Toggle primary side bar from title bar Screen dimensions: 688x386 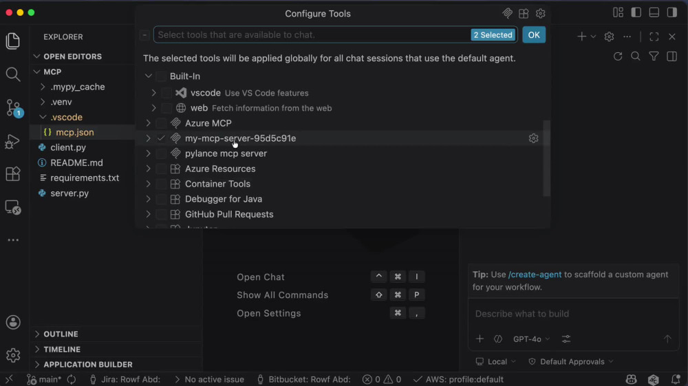tap(636, 12)
